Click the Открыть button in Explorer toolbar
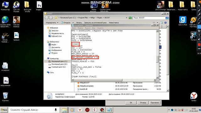The width and height of the screenshot is (201, 113). [66, 23]
